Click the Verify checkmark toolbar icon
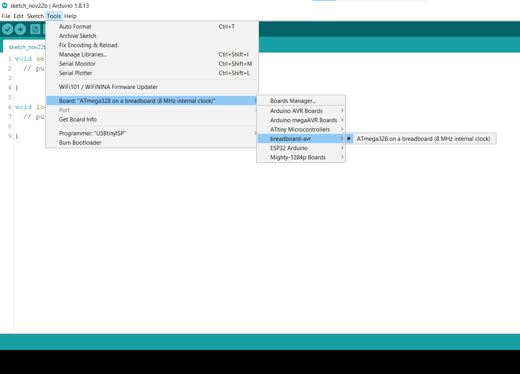The width and height of the screenshot is (520, 374). coord(8,29)
